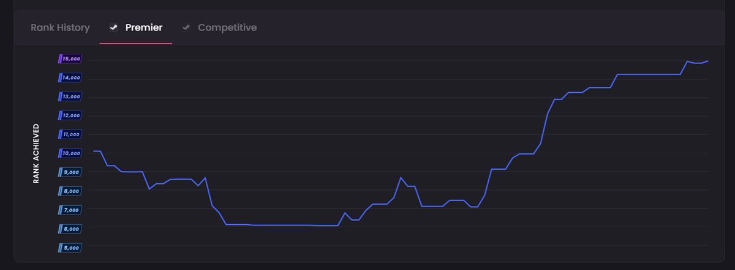
Task: Click the 14,000 rank badge
Action: click(x=70, y=78)
